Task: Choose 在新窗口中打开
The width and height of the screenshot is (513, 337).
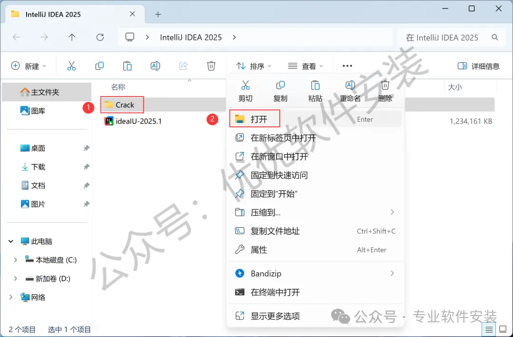Action: pos(315,156)
